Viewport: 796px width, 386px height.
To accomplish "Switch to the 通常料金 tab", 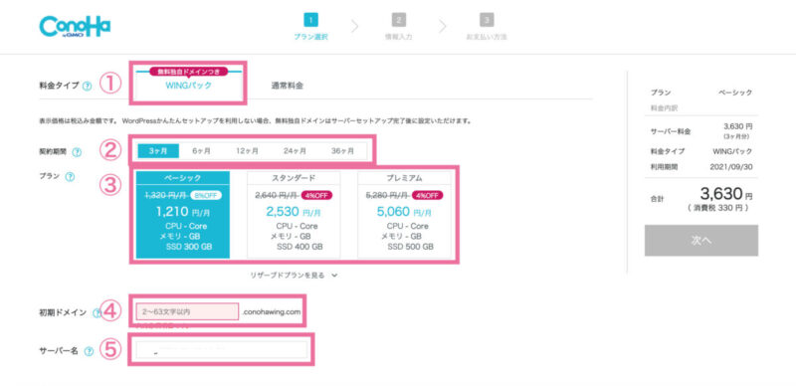I will [x=288, y=86].
